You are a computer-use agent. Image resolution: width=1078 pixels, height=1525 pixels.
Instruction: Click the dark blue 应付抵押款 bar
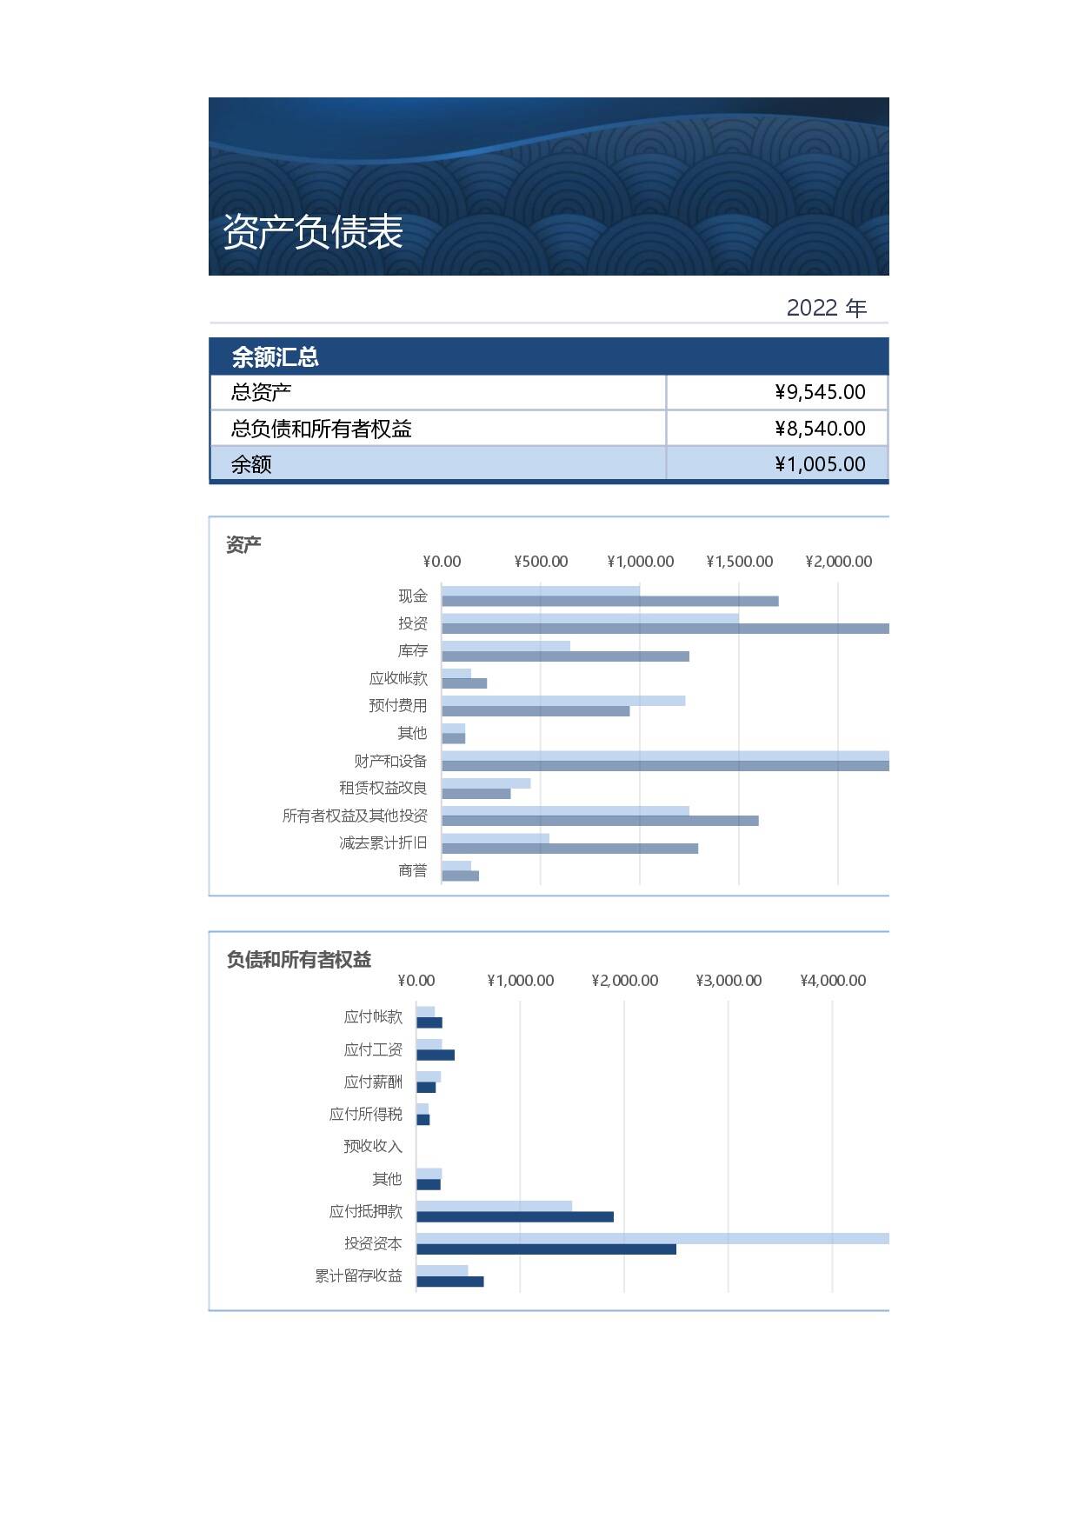coord(515,1217)
